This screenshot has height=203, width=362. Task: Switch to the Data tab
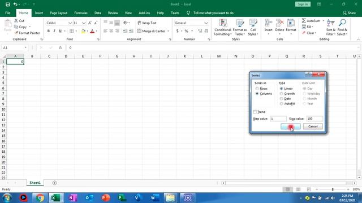(x=98, y=13)
